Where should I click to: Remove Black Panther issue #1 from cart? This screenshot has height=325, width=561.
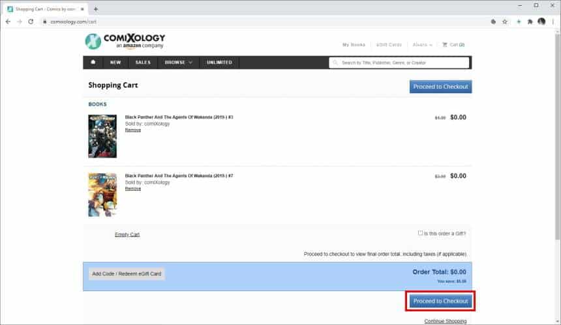[132, 130]
